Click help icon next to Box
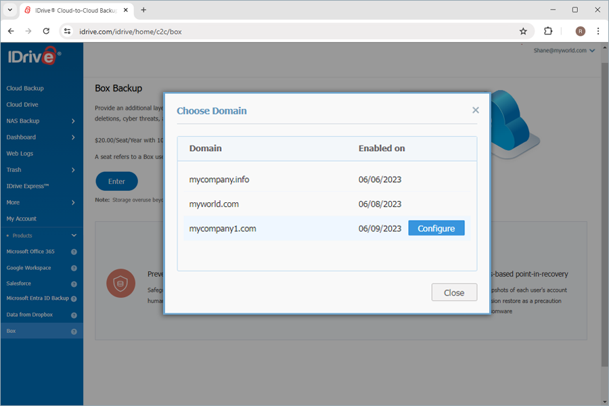609x406 pixels. coord(74,332)
